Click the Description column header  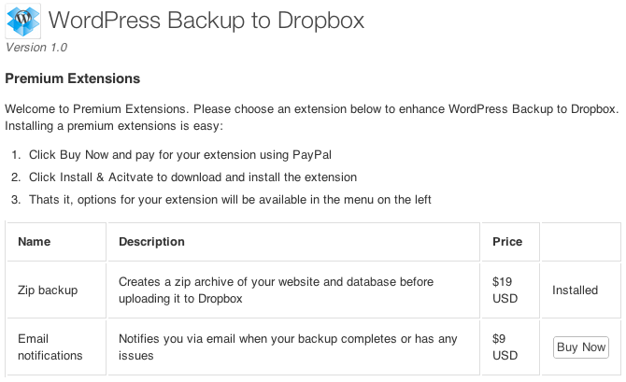click(x=151, y=242)
